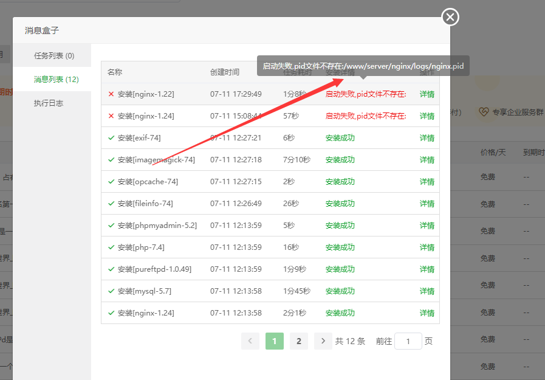
Task: Click duration 1分45秒 in mysql row
Action: coord(296,291)
